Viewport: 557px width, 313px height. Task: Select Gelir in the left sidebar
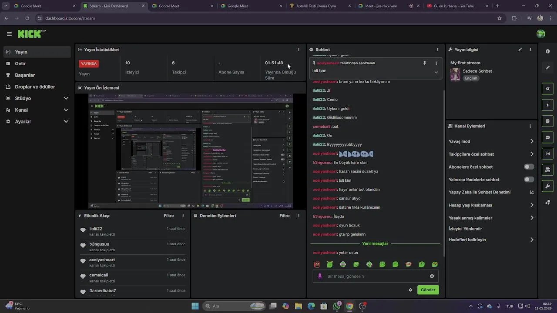click(37, 63)
